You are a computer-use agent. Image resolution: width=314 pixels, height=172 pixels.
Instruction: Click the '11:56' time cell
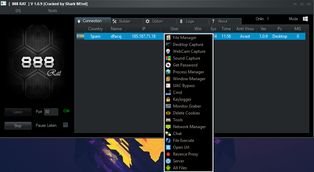[x=226, y=36]
